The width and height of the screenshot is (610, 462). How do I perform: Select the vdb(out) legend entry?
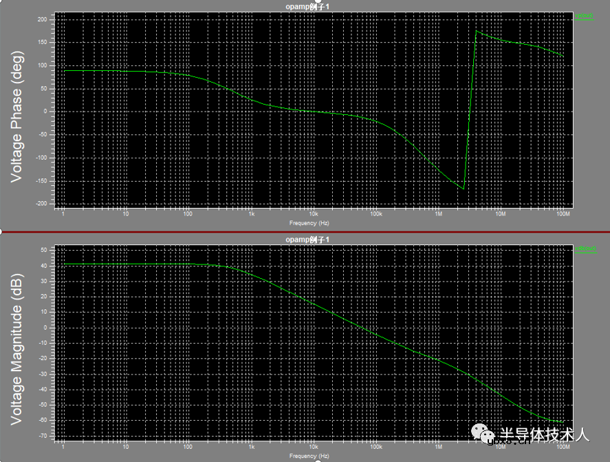tap(584, 248)
